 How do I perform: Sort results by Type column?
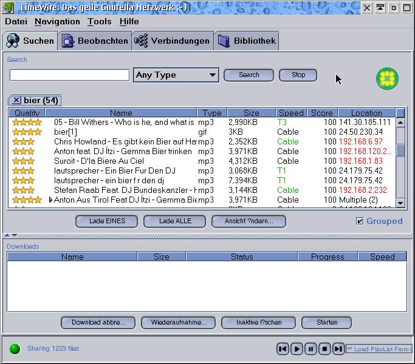click(x=211, y=113)
